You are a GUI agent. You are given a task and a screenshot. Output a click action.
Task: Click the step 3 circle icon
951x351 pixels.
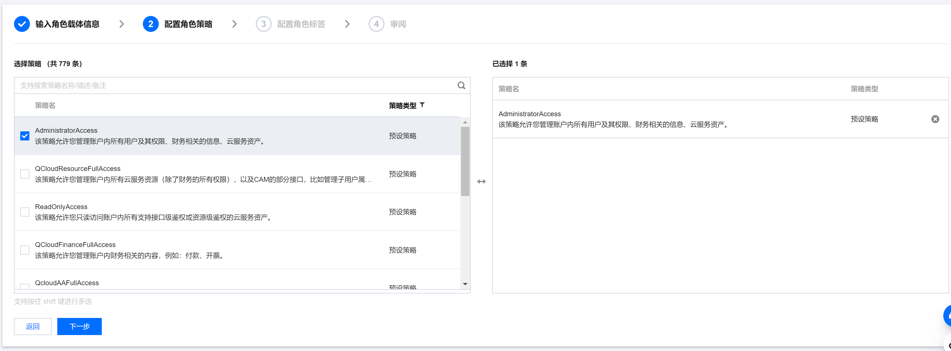click(x=263, y=24)
